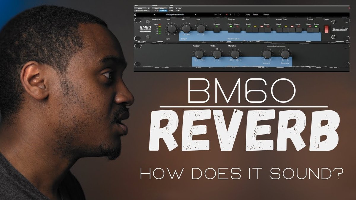Viewport: 356px width, 200px height.
Task: Choose the Size button with red LED
Action: tap(262, 30)
